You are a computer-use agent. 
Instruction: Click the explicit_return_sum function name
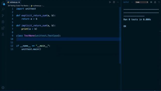point(34,16)
